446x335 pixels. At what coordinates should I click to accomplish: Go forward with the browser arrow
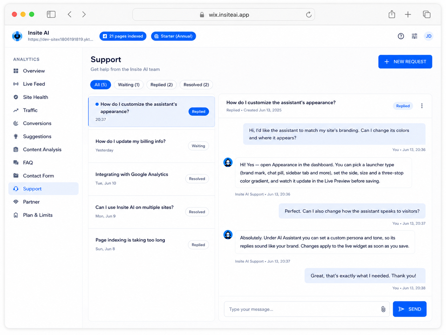pos(84,14)
